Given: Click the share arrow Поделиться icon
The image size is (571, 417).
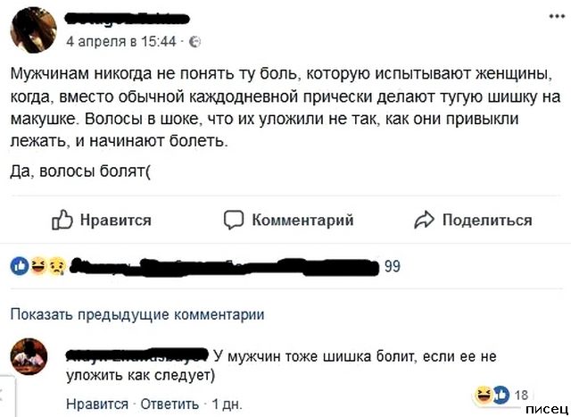Looking at the screenshot, I should (424, 220).
